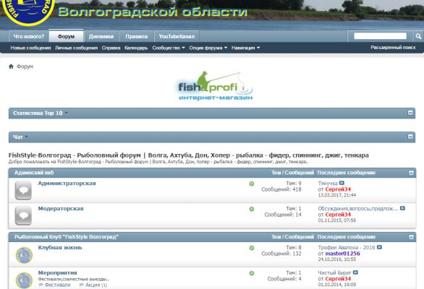This screenshot has height=289, width=424.
Task: Open the Администраторская forum link
Action: tap(67, 184)
